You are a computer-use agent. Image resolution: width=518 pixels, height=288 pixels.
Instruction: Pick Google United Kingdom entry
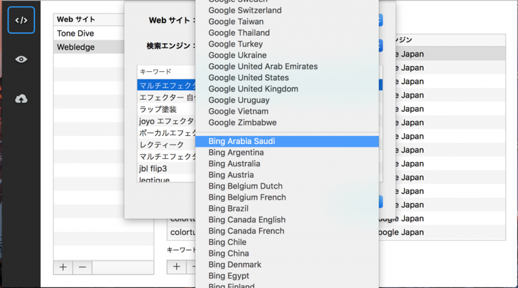click(x=254, y=89)
